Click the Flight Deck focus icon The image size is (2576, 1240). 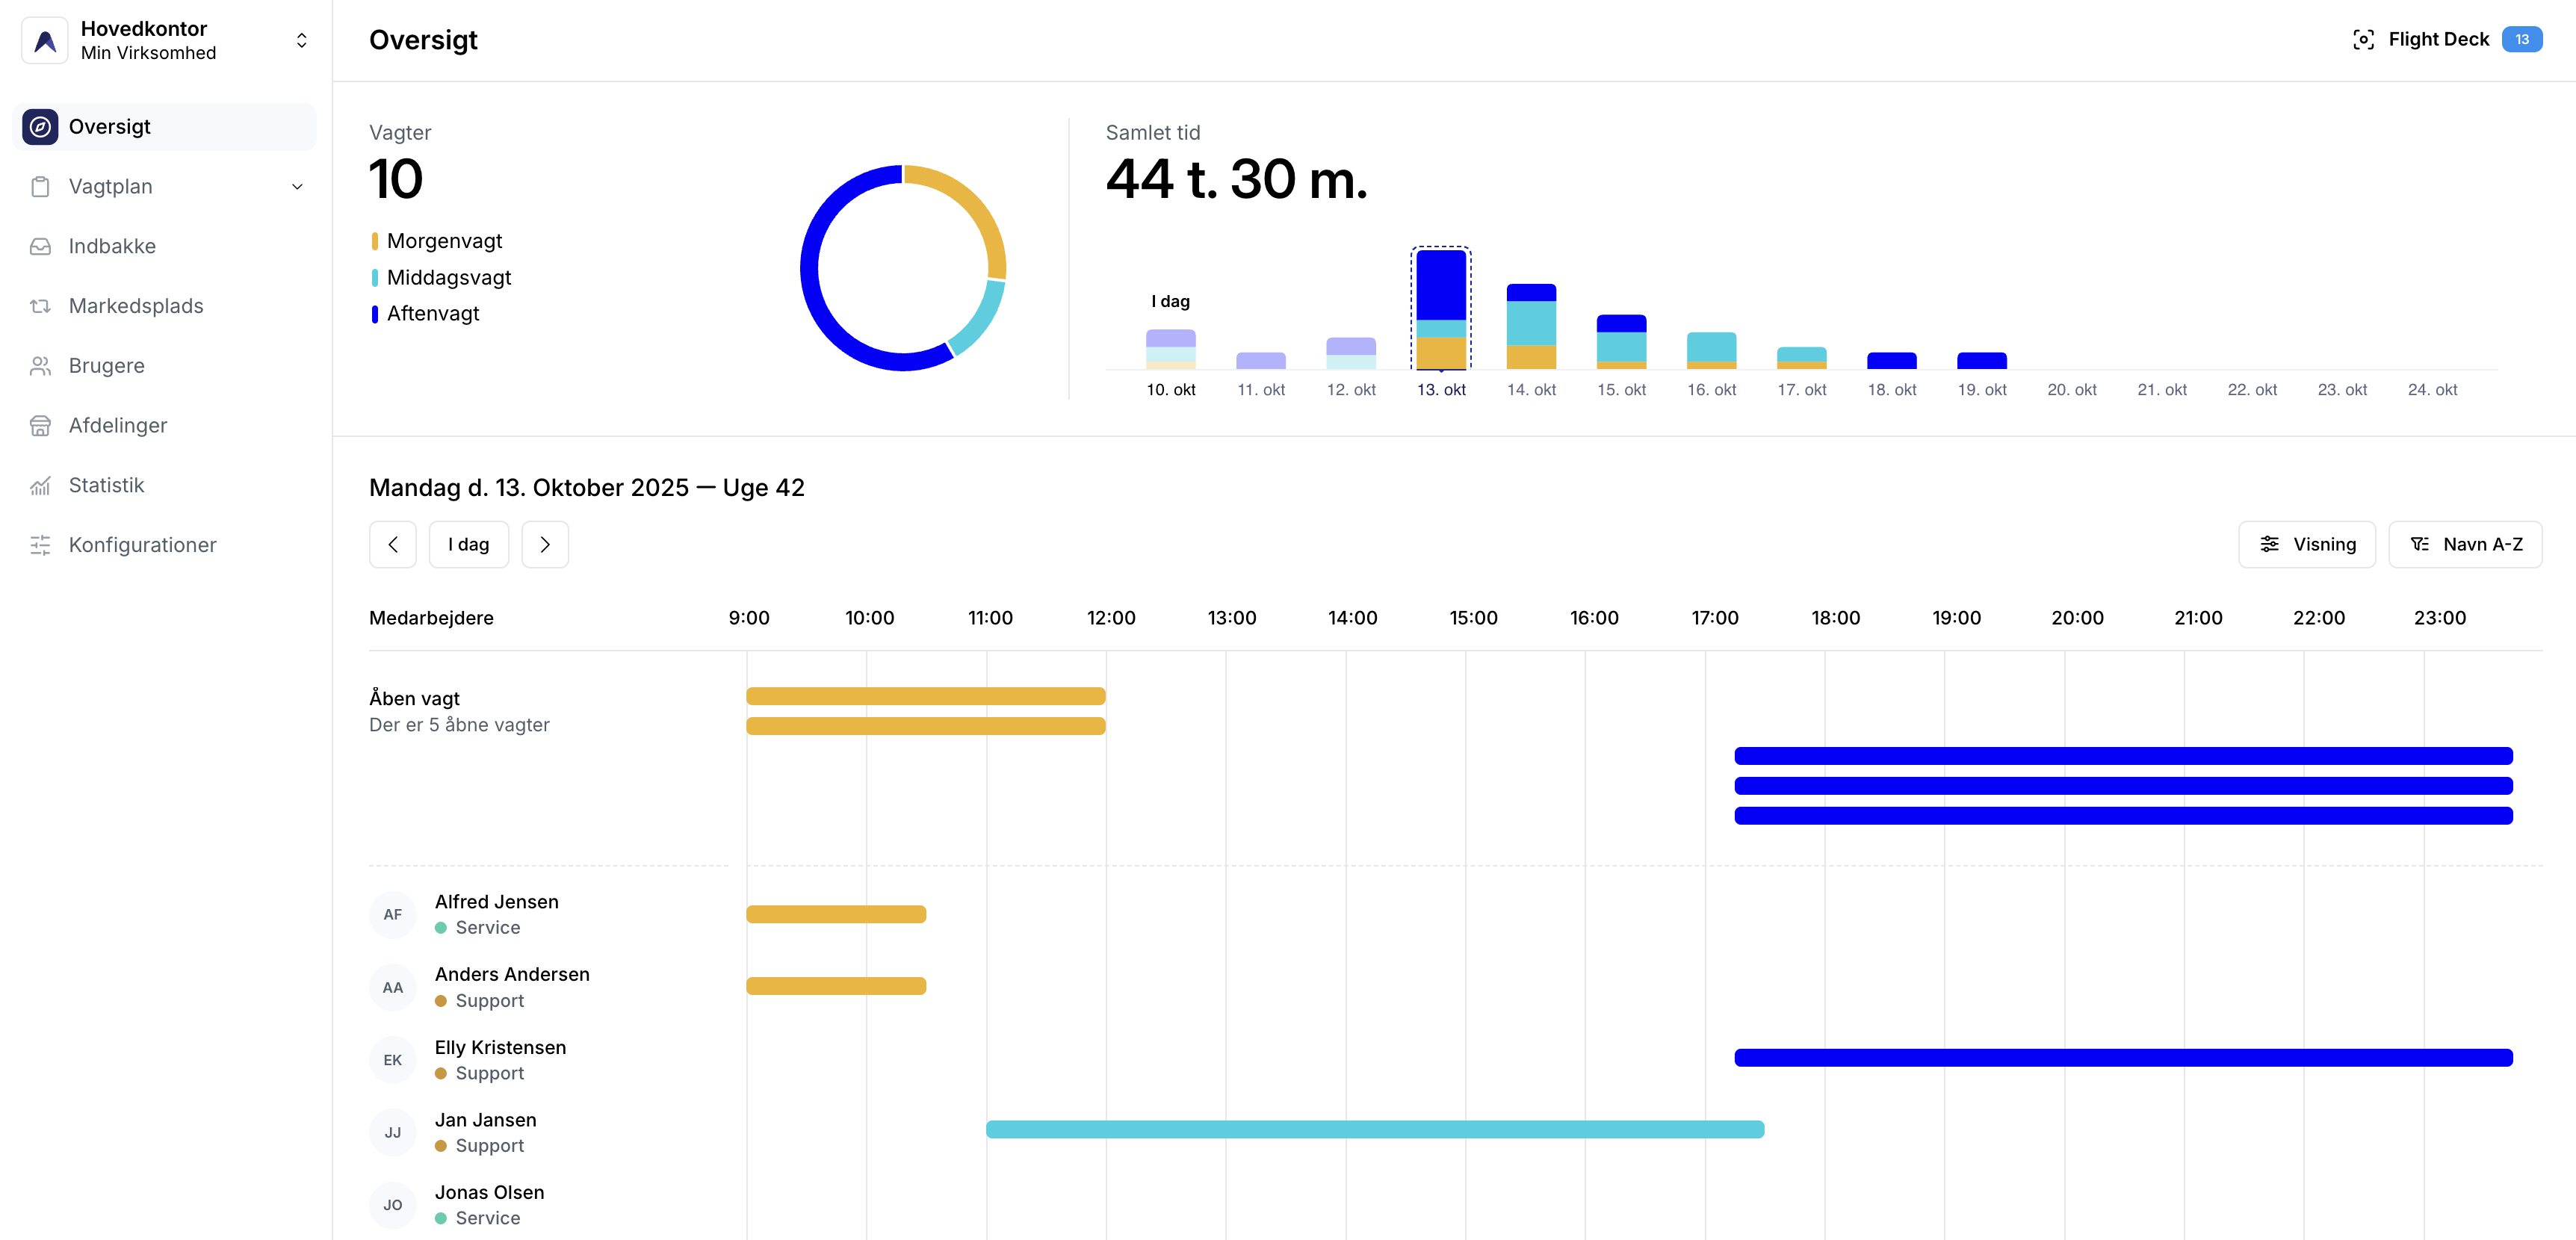[x=2363, y=40]
